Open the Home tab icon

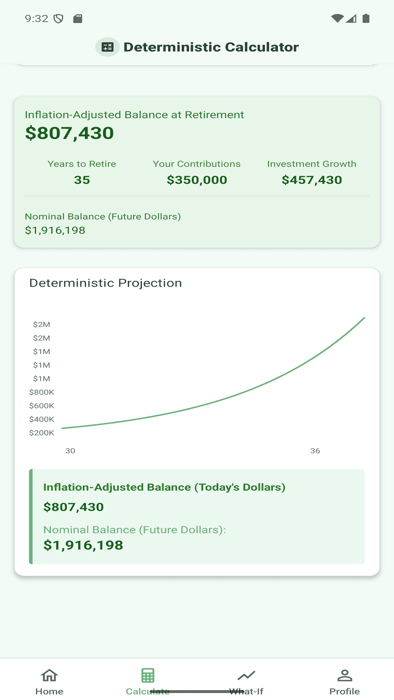[49, 676]
